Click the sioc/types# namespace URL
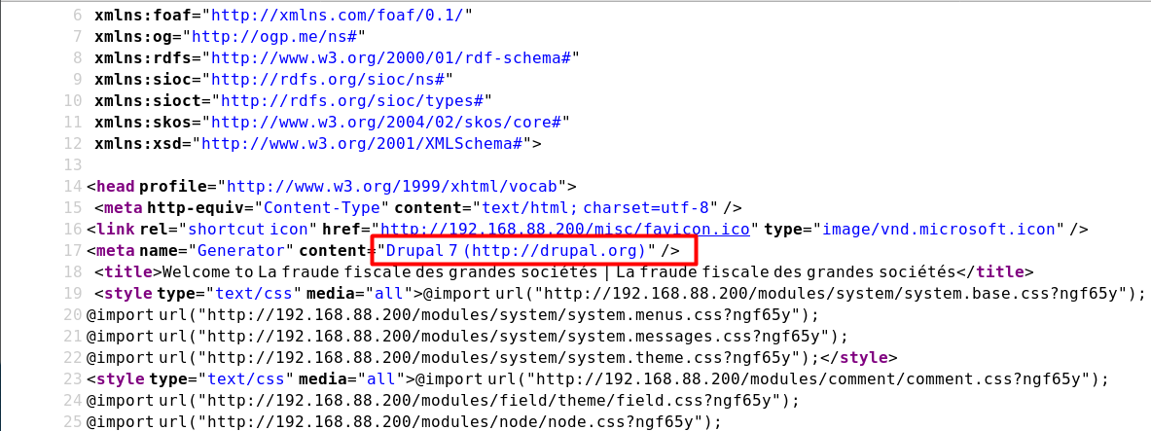1151x431 pixels. [x=351, y=100]
